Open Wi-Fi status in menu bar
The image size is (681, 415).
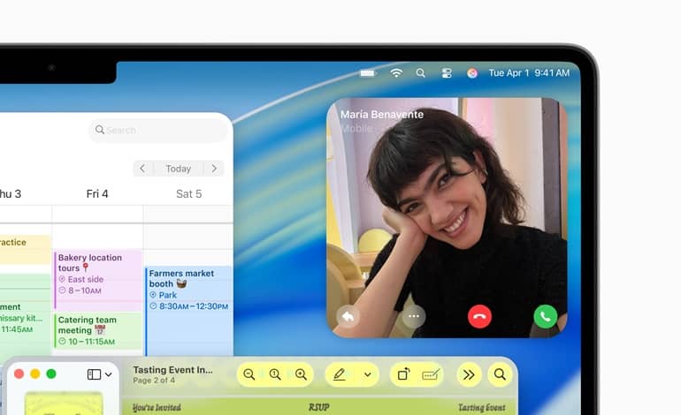[x=396, y=73]
